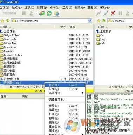This screenshot has width=133, height=135.
Task: Open the 命令 (Commands) menu
Action: (x=54, y=8)
